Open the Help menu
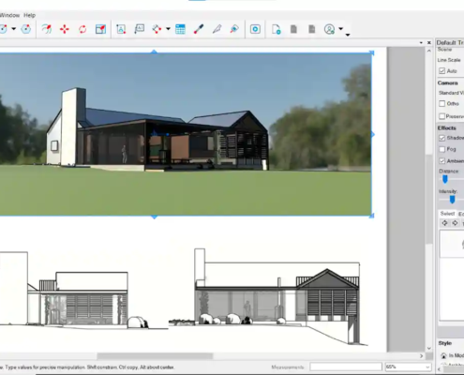Screen dimensions: 464x375 29,15
